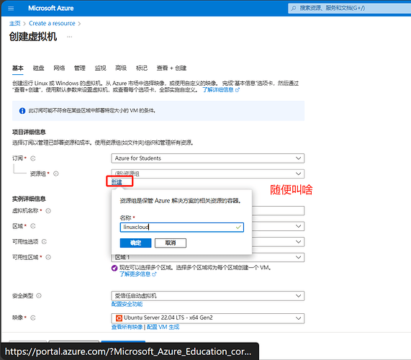This screenshot has width=411, height=360.
Task: Click the 项目详细信息 heading
Action: [x=29, y=132]
